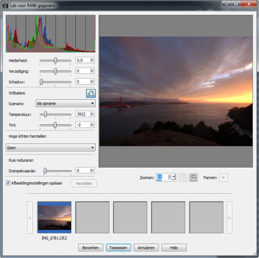Click the Helderheid value spinner arrows
Screen dimensions: 259x258
tap(92, 60)
